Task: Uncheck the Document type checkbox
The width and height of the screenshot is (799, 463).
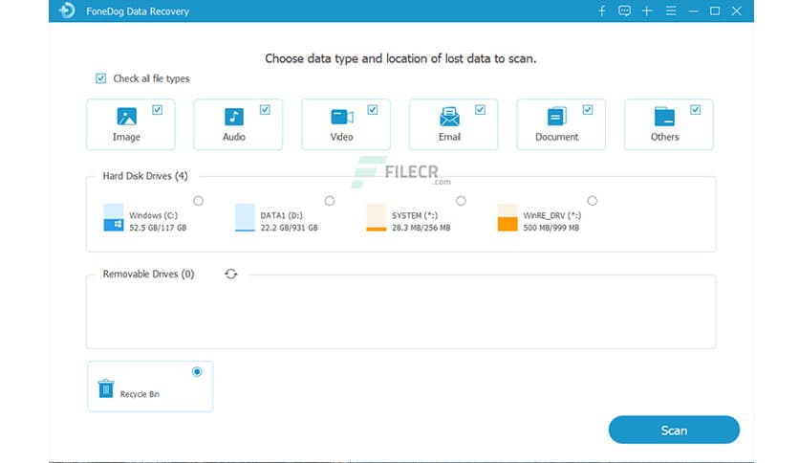Action: click(x=588, y=110)
